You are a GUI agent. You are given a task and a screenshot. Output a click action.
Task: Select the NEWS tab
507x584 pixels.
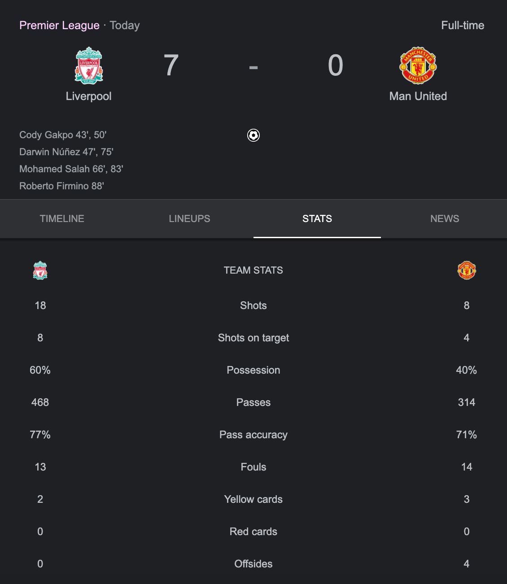tap(445, 218)
